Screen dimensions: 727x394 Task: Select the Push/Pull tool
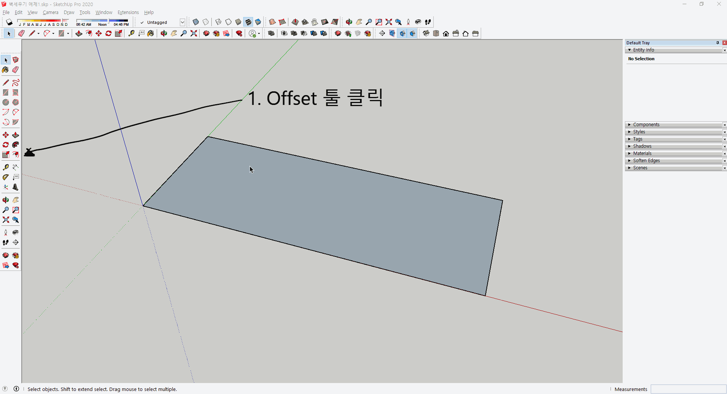pos(16,134)
